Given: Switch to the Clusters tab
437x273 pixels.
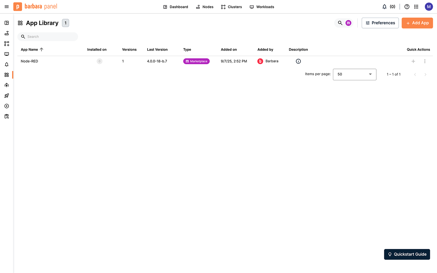Looking at the screenshot, I should click(232, 7).
